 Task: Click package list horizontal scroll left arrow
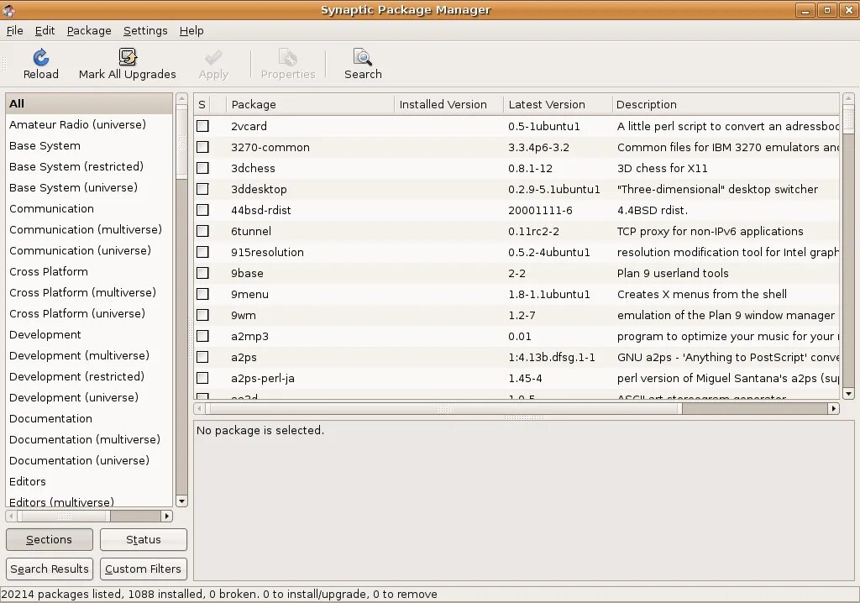[x=199, y=408]
